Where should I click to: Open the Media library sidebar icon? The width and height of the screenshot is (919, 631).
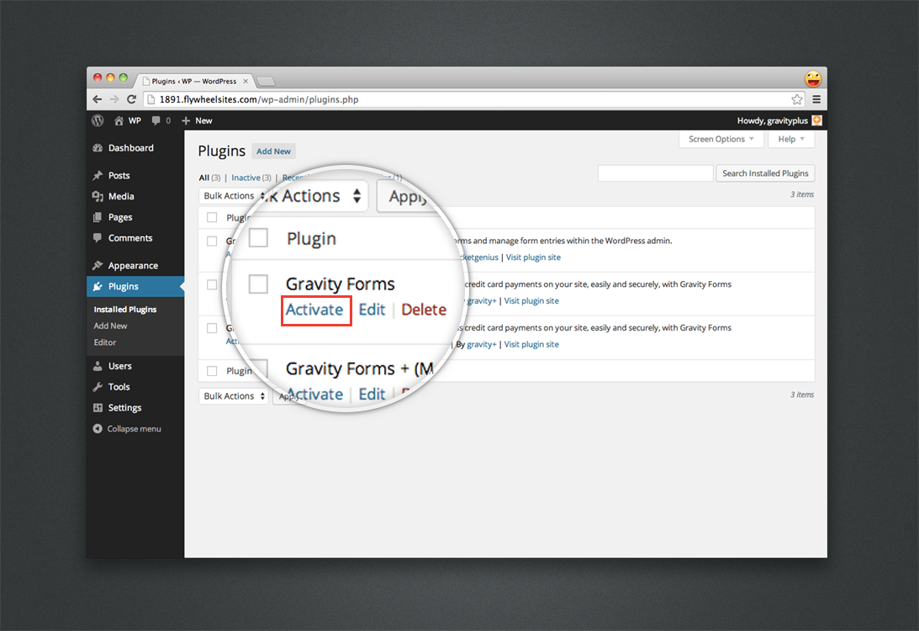tap(98, 197)
